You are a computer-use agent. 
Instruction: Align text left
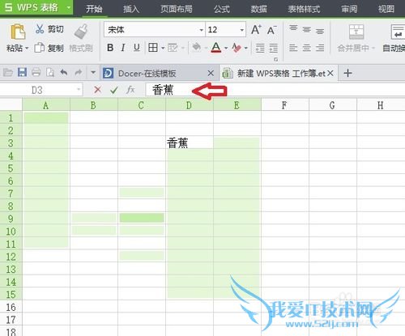[x=293, y=48]
